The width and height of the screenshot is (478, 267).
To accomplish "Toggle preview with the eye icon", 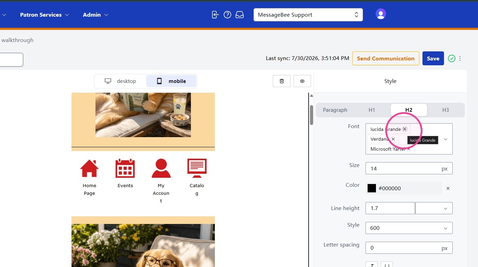I will coord(302,81).
